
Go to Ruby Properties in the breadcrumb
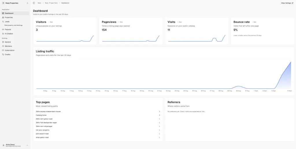(51, 3)
